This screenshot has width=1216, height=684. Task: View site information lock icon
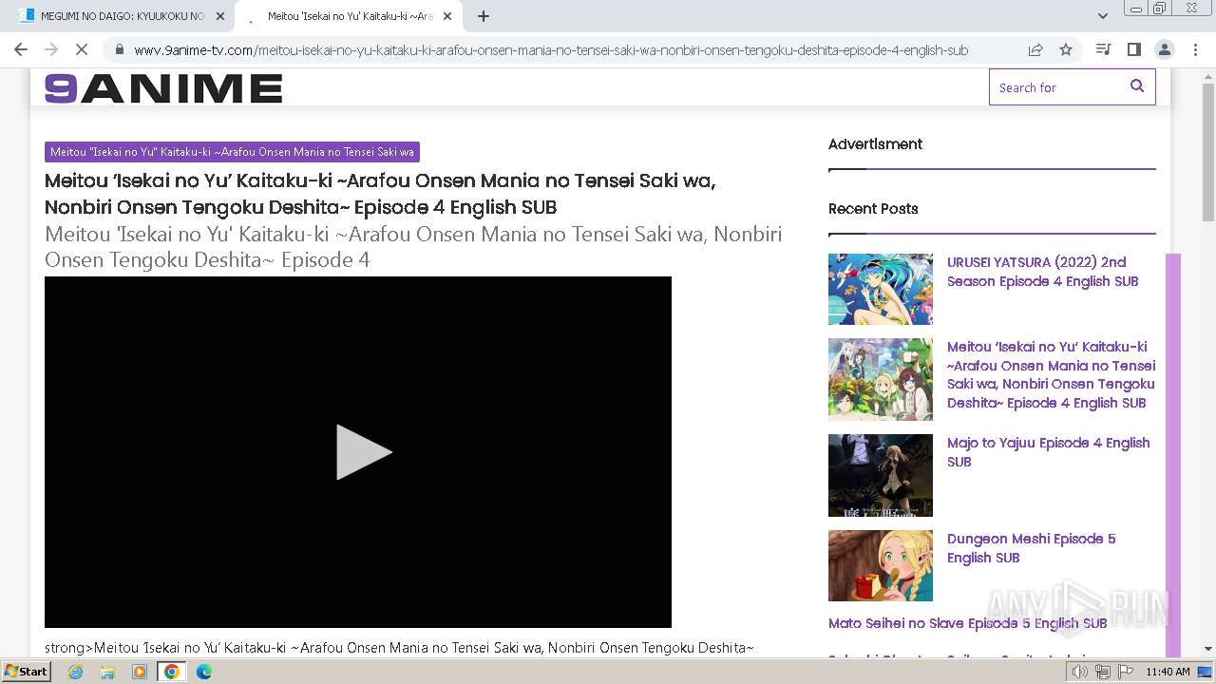119,50
